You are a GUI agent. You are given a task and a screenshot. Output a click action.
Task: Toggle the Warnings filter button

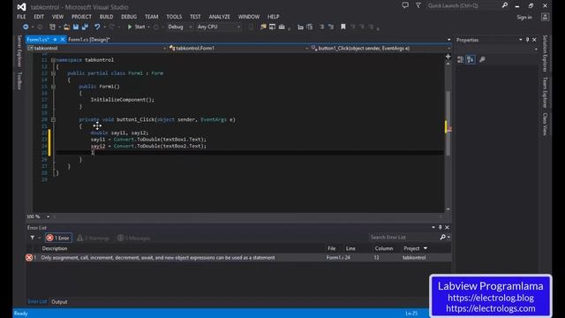pyautogui.click(x=94, y=238)
